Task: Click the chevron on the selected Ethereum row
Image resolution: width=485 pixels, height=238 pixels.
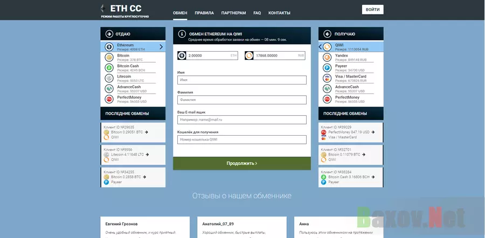Action: 161,47
